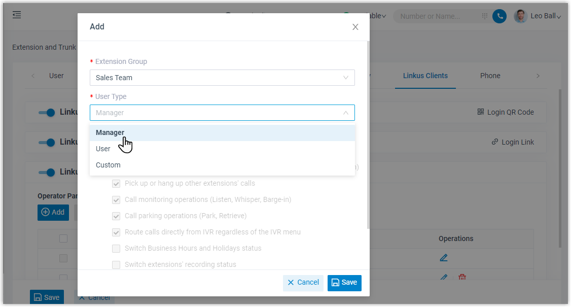Click the blue phone call icon
571x307 pixels.
pos(499,16)
